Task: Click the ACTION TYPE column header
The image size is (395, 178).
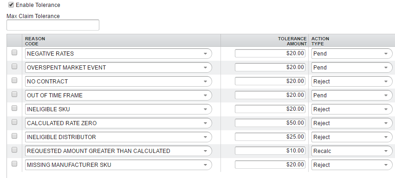Action: pos(320,41)
